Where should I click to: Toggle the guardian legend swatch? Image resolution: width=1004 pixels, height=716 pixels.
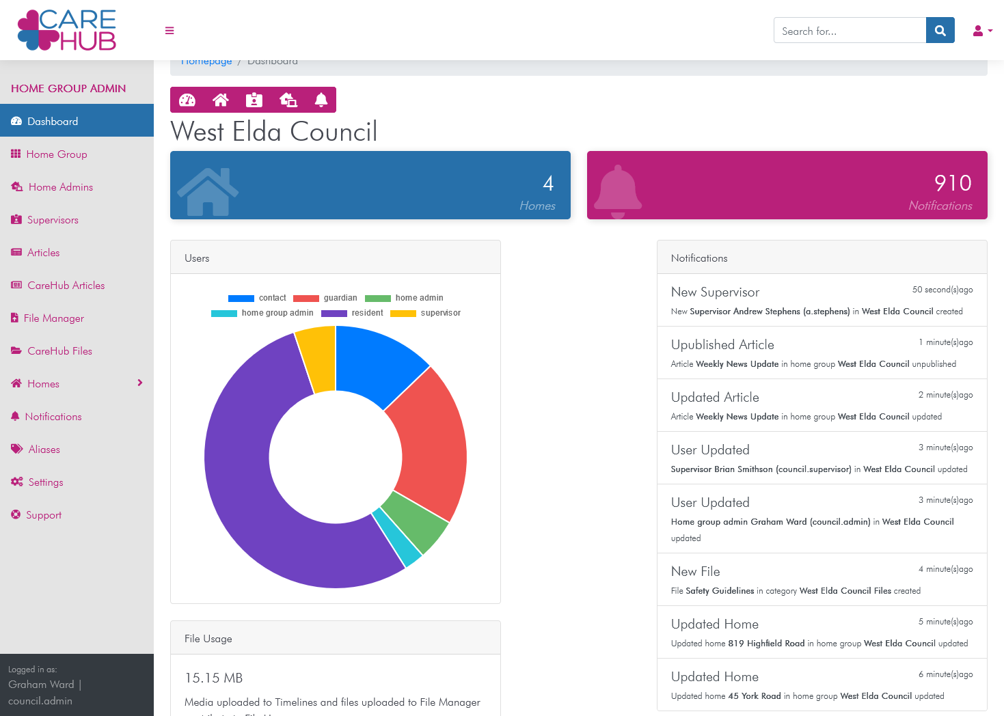(306, 298)
